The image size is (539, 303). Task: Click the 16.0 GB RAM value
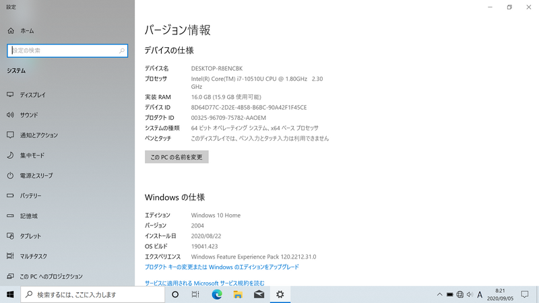226,97
